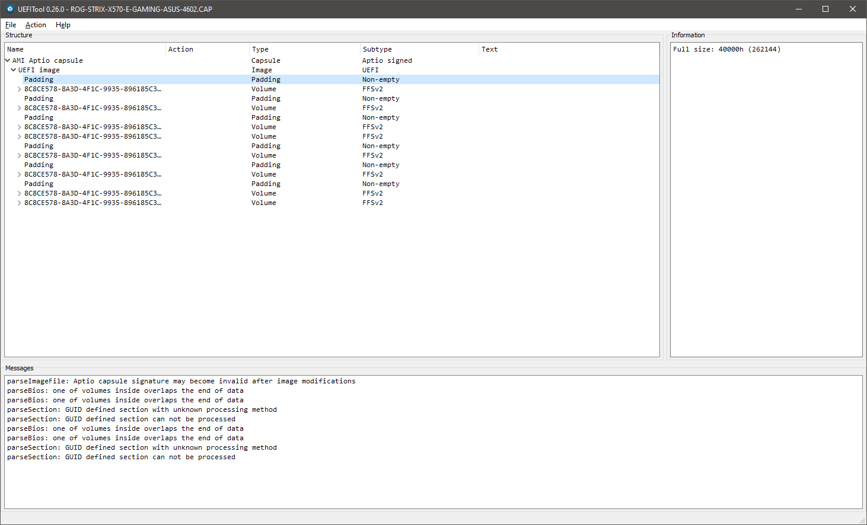Screen dimensions: 867x525
Task: Expand the last 8C8CE578 volume in the tree
Action: click(x=20, y=203)
